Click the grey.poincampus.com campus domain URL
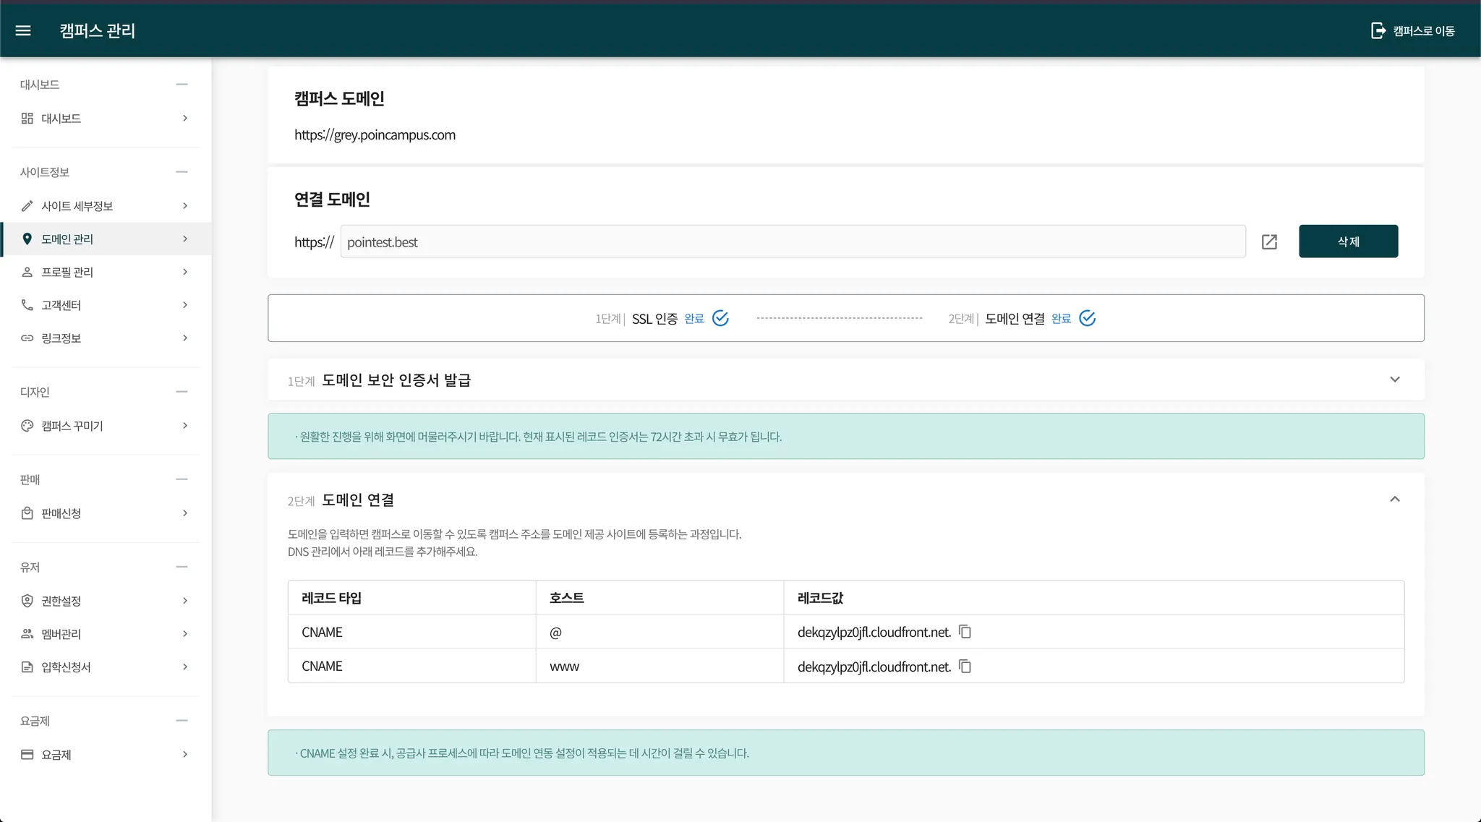The width and height of the screenshot is (1481, 822). (x=375, y=135)
